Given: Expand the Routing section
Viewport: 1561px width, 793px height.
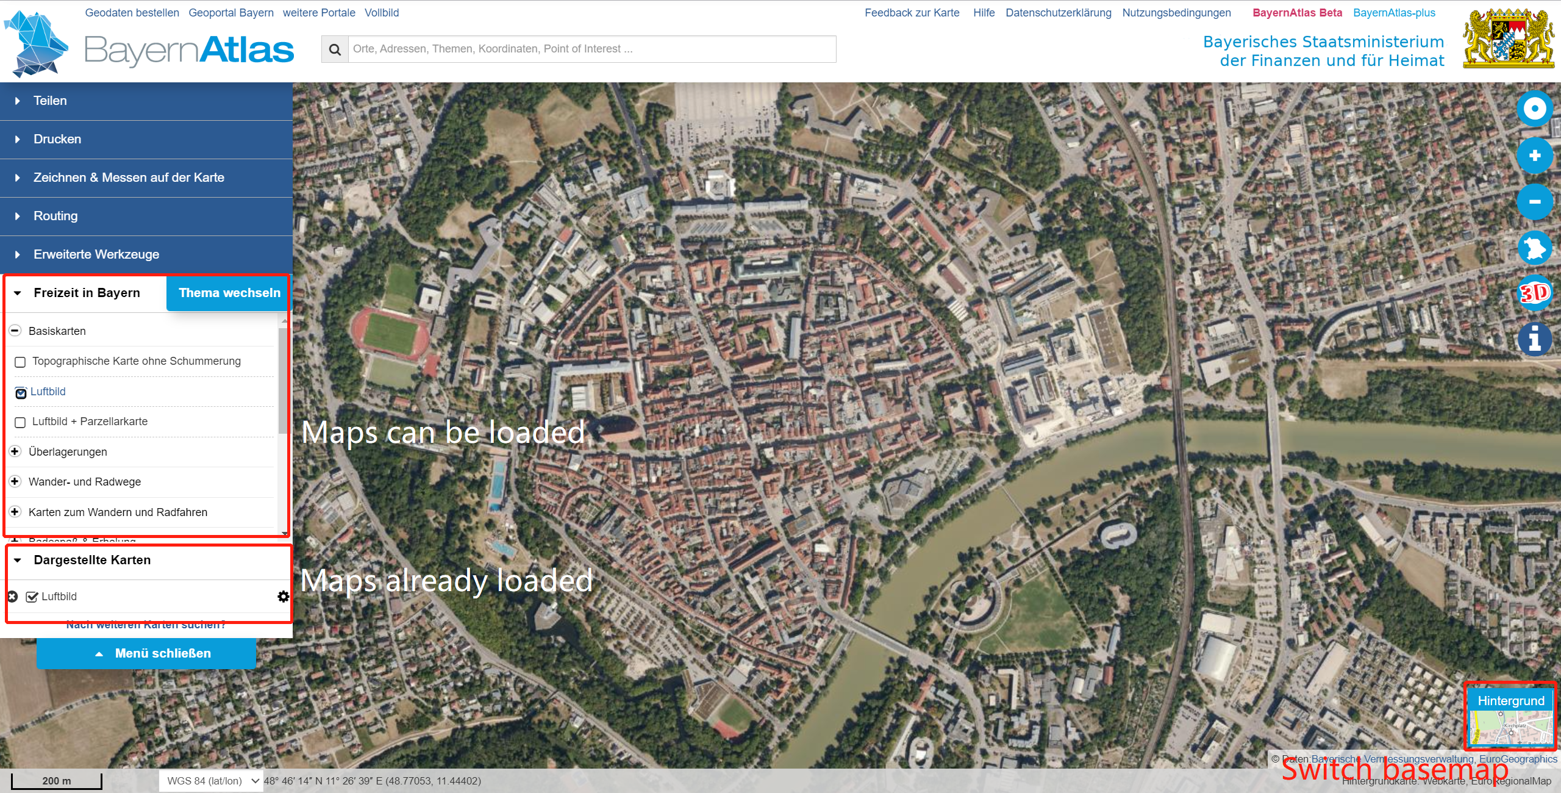Looking at the screenshot, I should pos(146,217).
